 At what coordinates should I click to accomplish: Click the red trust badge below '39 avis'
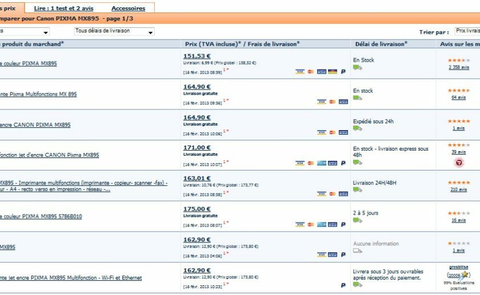coord(458,163)
